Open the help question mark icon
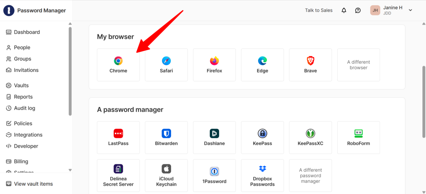The width and height of the screenshot is (426, 194). 358,10
